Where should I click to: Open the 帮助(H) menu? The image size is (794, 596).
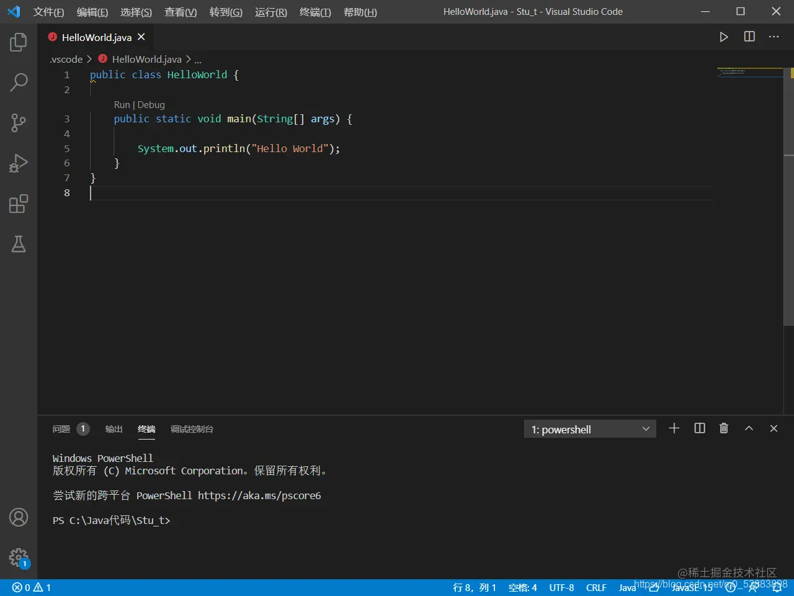click(360, 12)
